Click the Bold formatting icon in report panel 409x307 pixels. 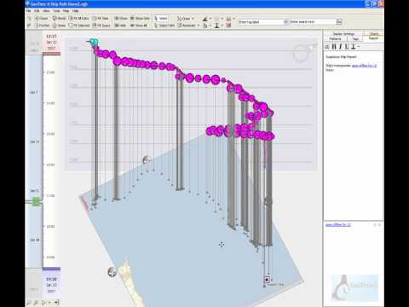(x=334, y=47)
